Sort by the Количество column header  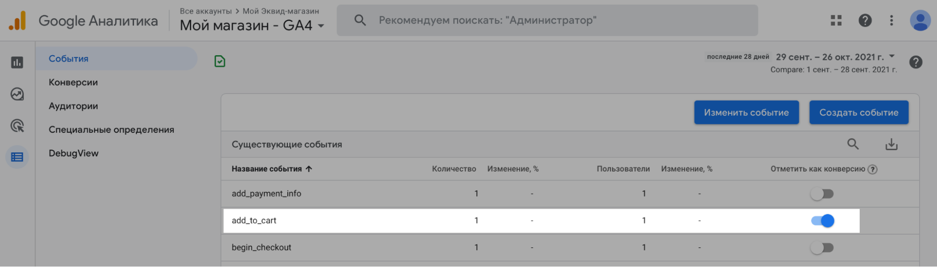pyautogui.click(x=454, y=169)
